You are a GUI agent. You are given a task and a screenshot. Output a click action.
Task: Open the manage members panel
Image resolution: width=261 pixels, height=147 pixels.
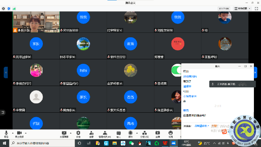(105, 134)
